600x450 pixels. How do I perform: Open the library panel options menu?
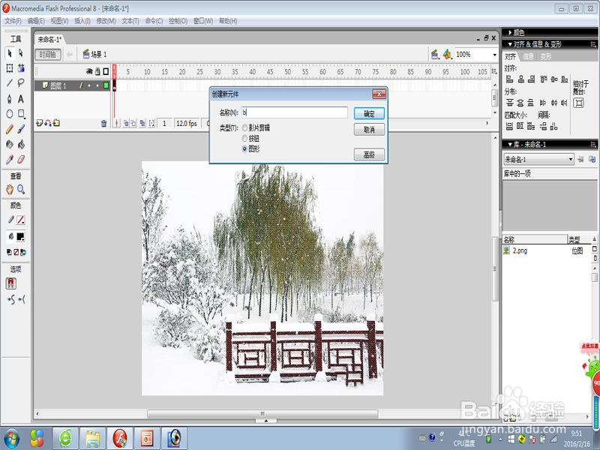[x=593, y=144]
